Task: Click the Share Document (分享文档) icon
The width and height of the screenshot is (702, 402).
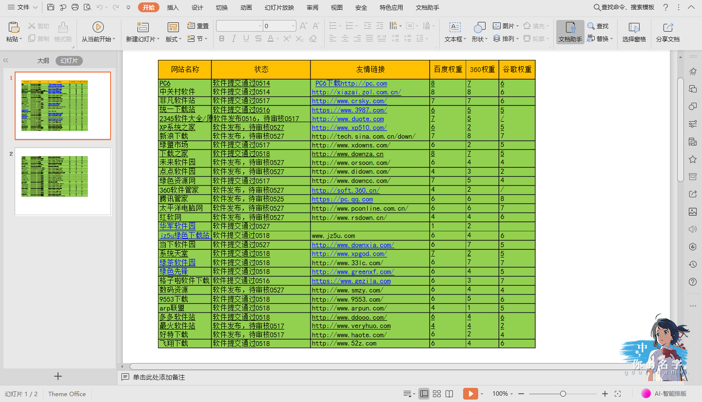Action: (668, 27)
